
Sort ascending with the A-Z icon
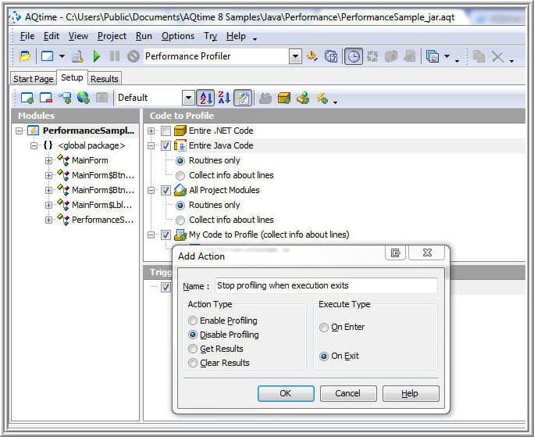[205, 98]
